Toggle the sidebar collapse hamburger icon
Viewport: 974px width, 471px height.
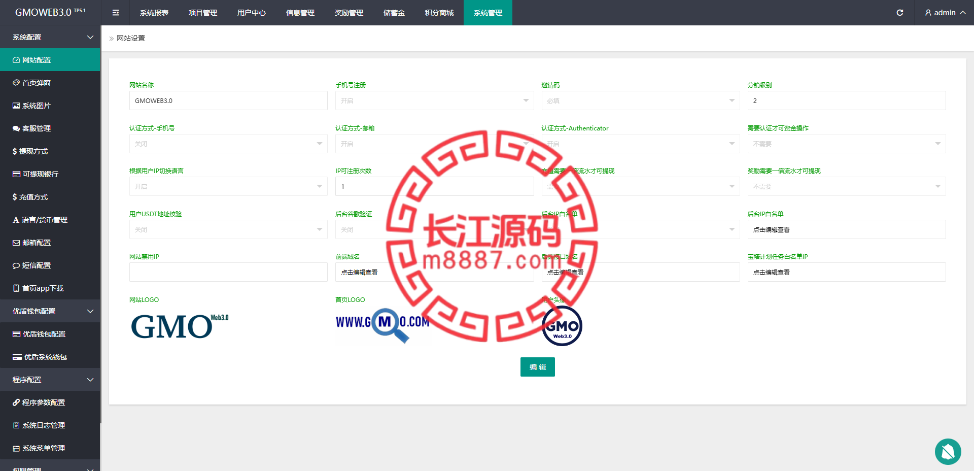pos(116,13)
